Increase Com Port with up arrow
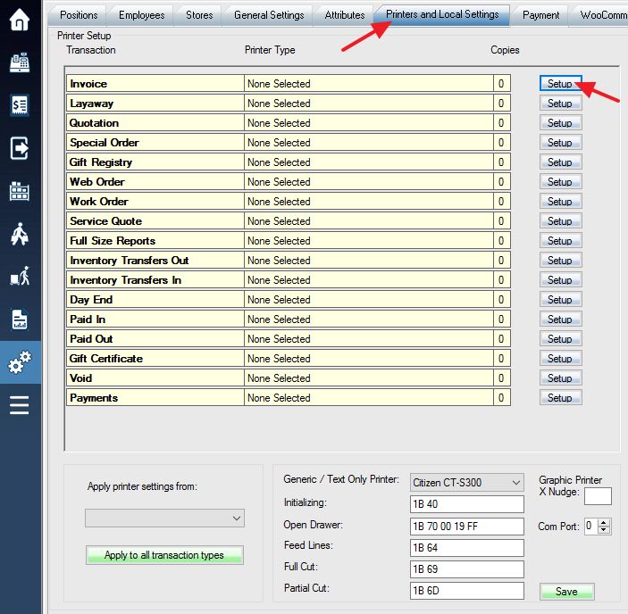Screen dimensions: 628x614 pyautogui.click(x=604, y=521)
